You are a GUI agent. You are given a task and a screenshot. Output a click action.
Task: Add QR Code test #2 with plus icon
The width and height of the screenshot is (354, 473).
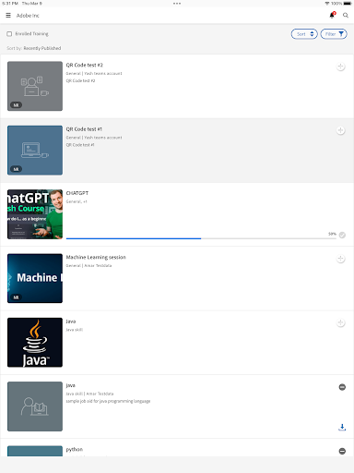pos(340,67)
